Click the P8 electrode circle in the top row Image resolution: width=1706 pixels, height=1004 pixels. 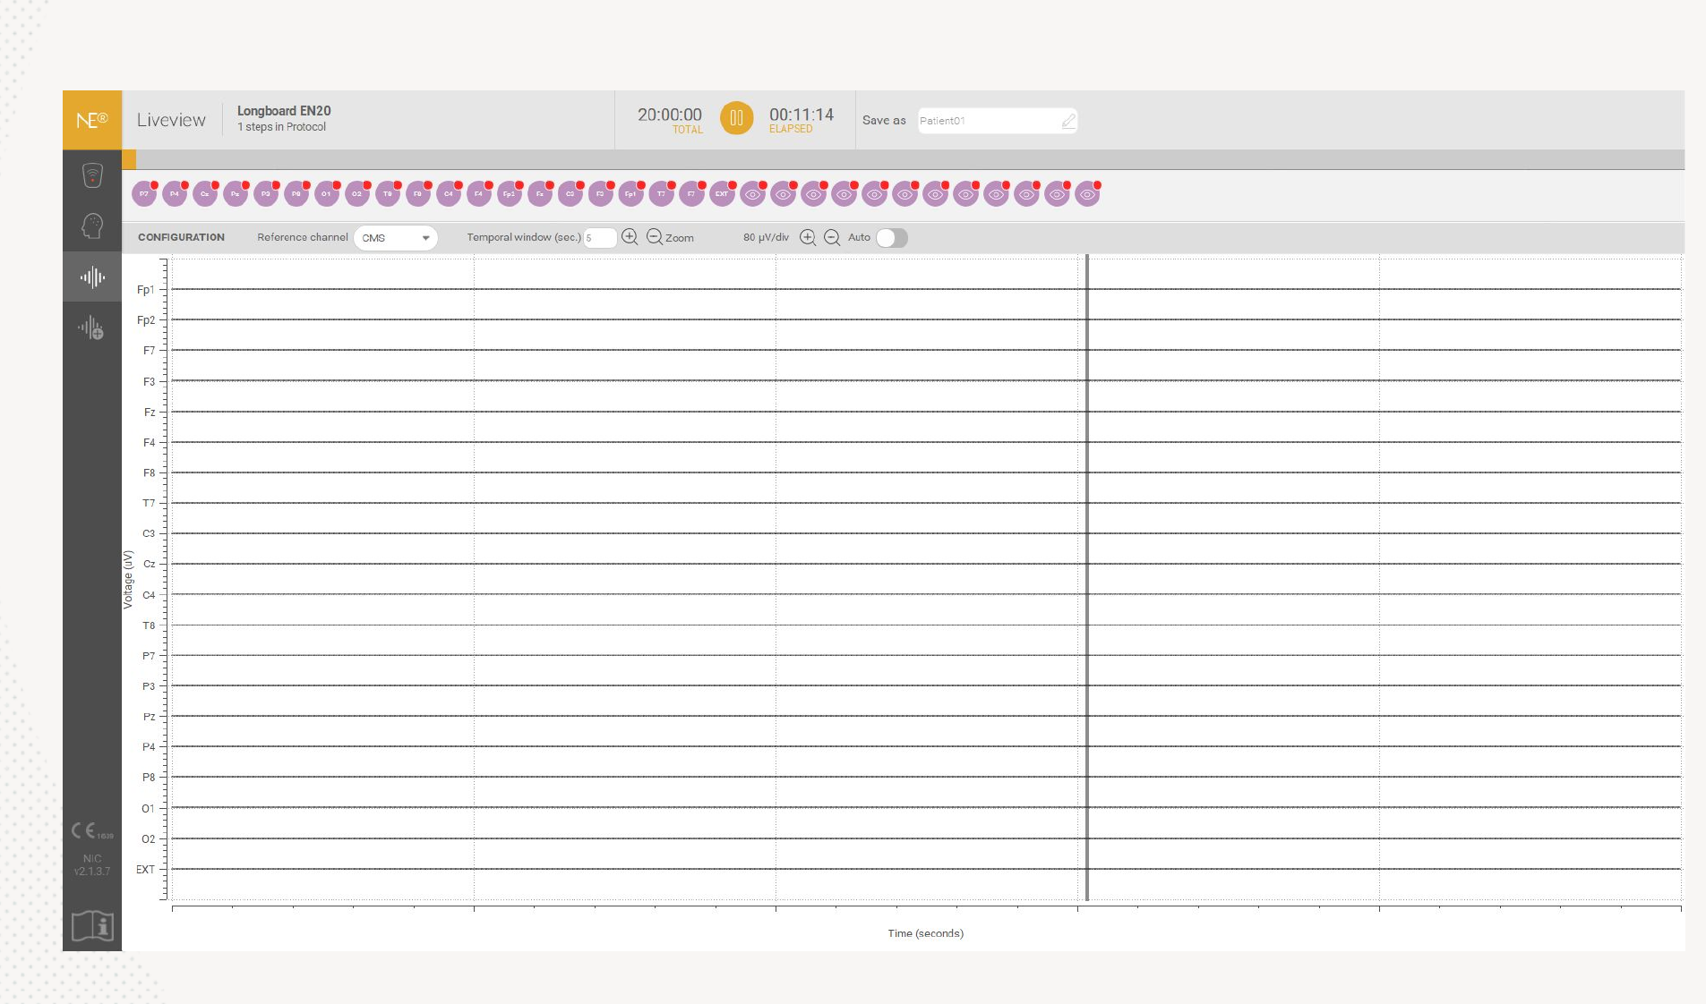tap(296, 194)
